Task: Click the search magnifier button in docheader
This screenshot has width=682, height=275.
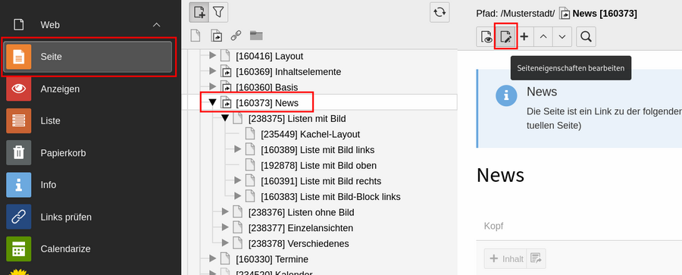Action: click(586, 36)
